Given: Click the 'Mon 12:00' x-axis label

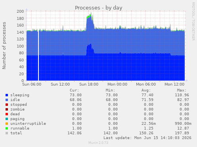Looking at the screenshot, I should click(x=174, y=84).
